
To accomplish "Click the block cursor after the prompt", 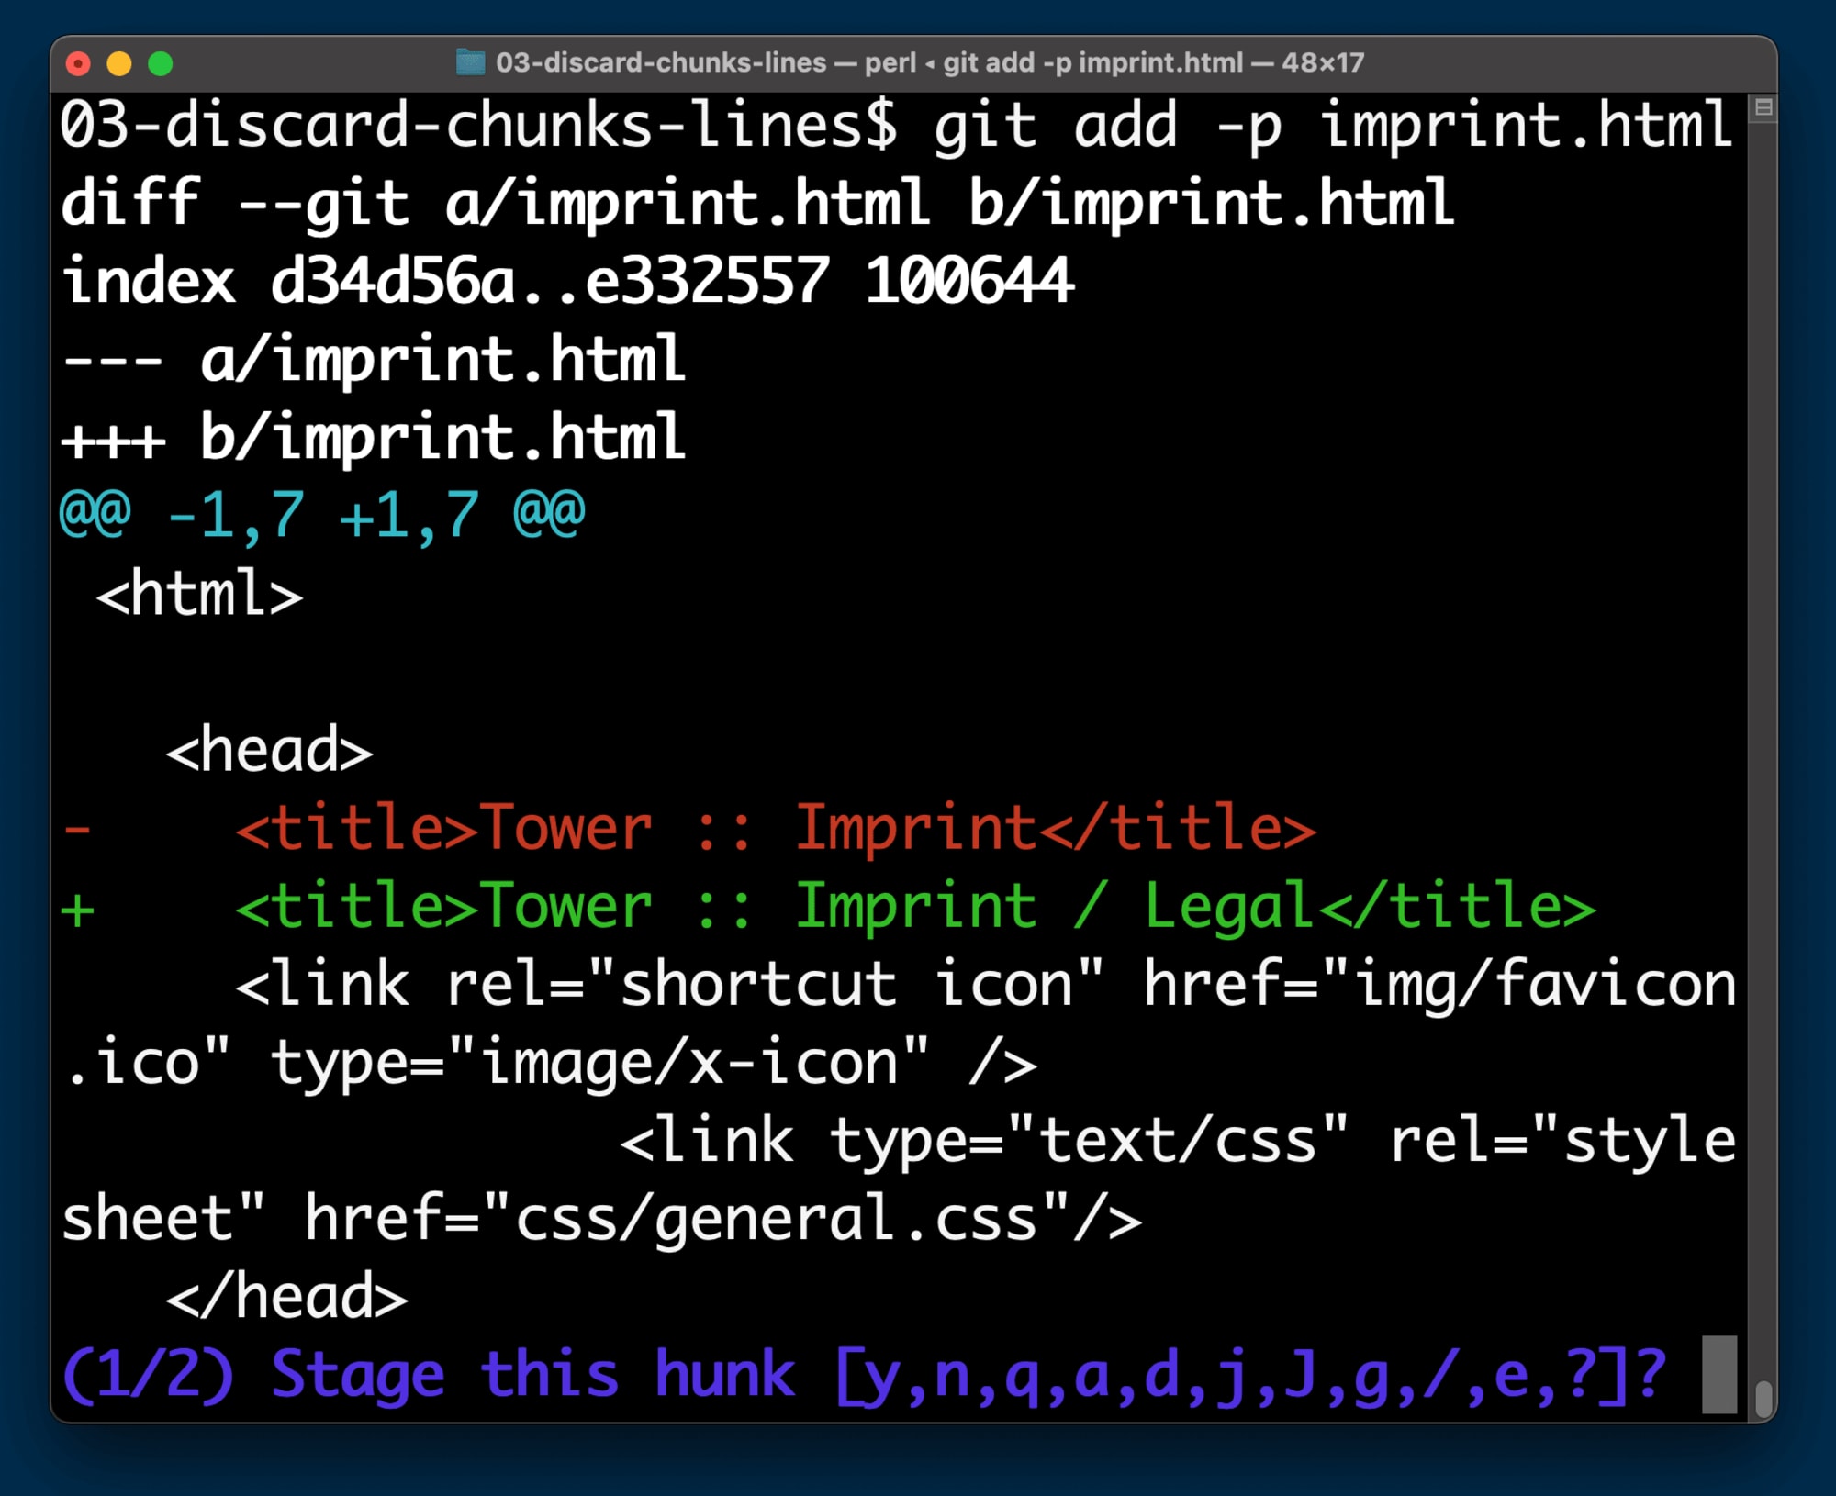I will click(1718, 1375).
